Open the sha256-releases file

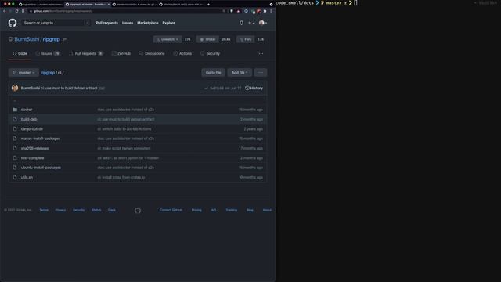click(x=34, y=148)
